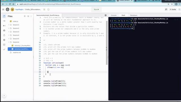Click the editor layout toggle icon
The width and height of the screenshot is (181, 102).
[x=105, y=15]
